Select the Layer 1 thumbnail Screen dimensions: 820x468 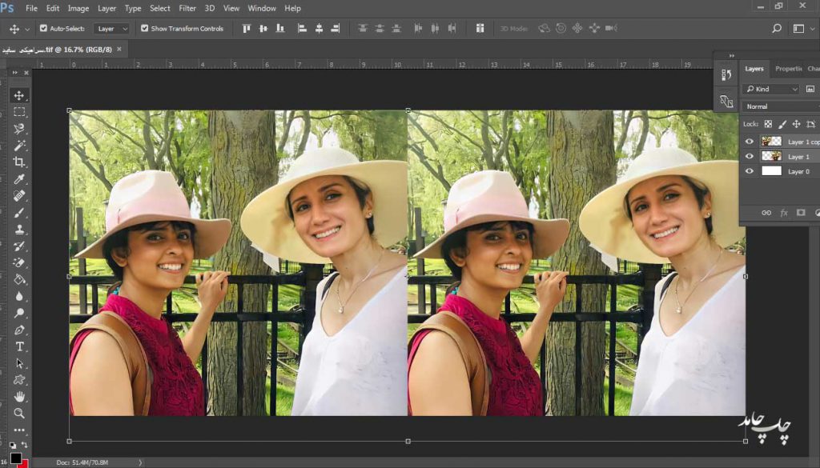[x=771, y=156]
